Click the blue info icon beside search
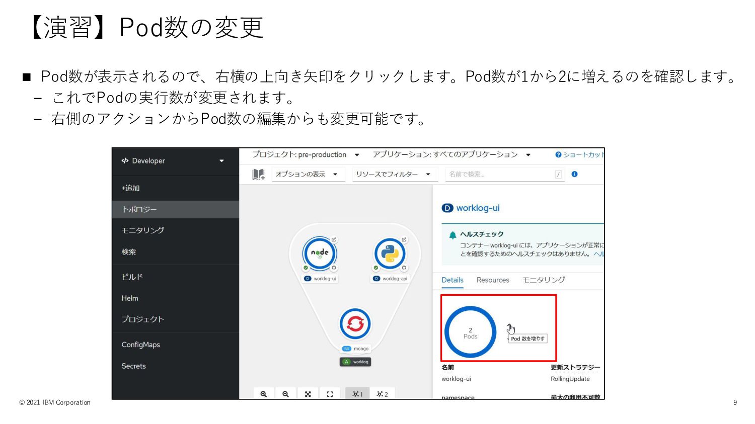 pyautogui.click(x=574, y=174)
